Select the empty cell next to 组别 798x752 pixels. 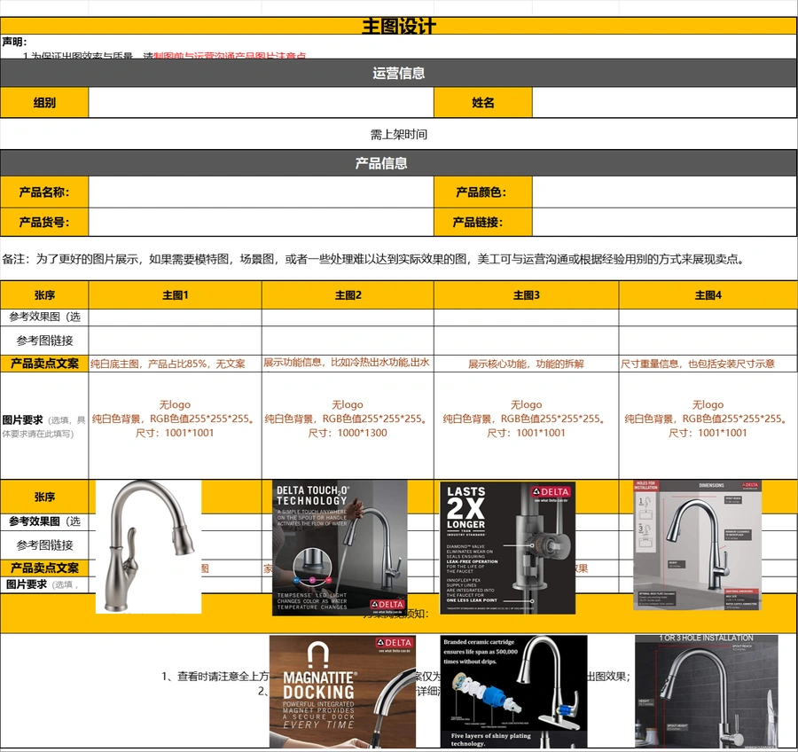(x=261, y=102)
